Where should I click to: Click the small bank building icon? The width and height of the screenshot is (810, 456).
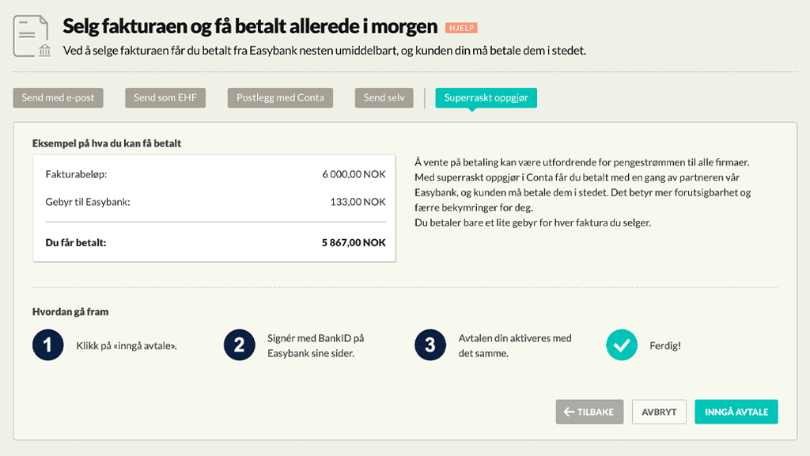pos(45,50)
